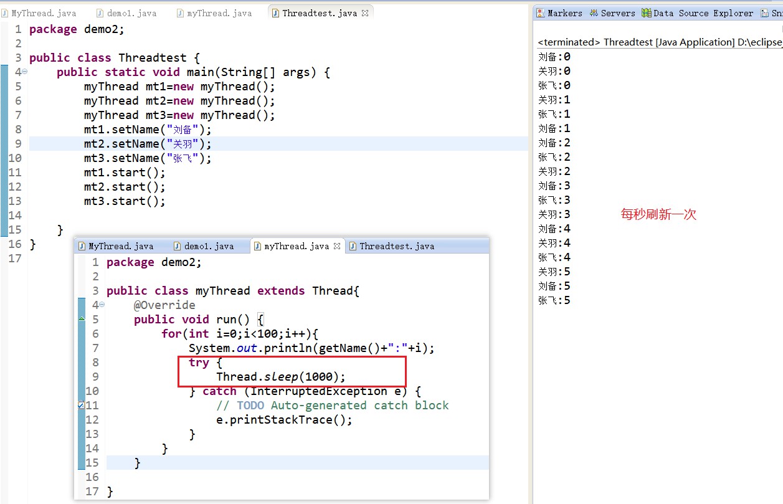Place cursor on the mt1.start(); line
Image resolution: width=783 pixels, height=504 pixels.
(125, 173)
